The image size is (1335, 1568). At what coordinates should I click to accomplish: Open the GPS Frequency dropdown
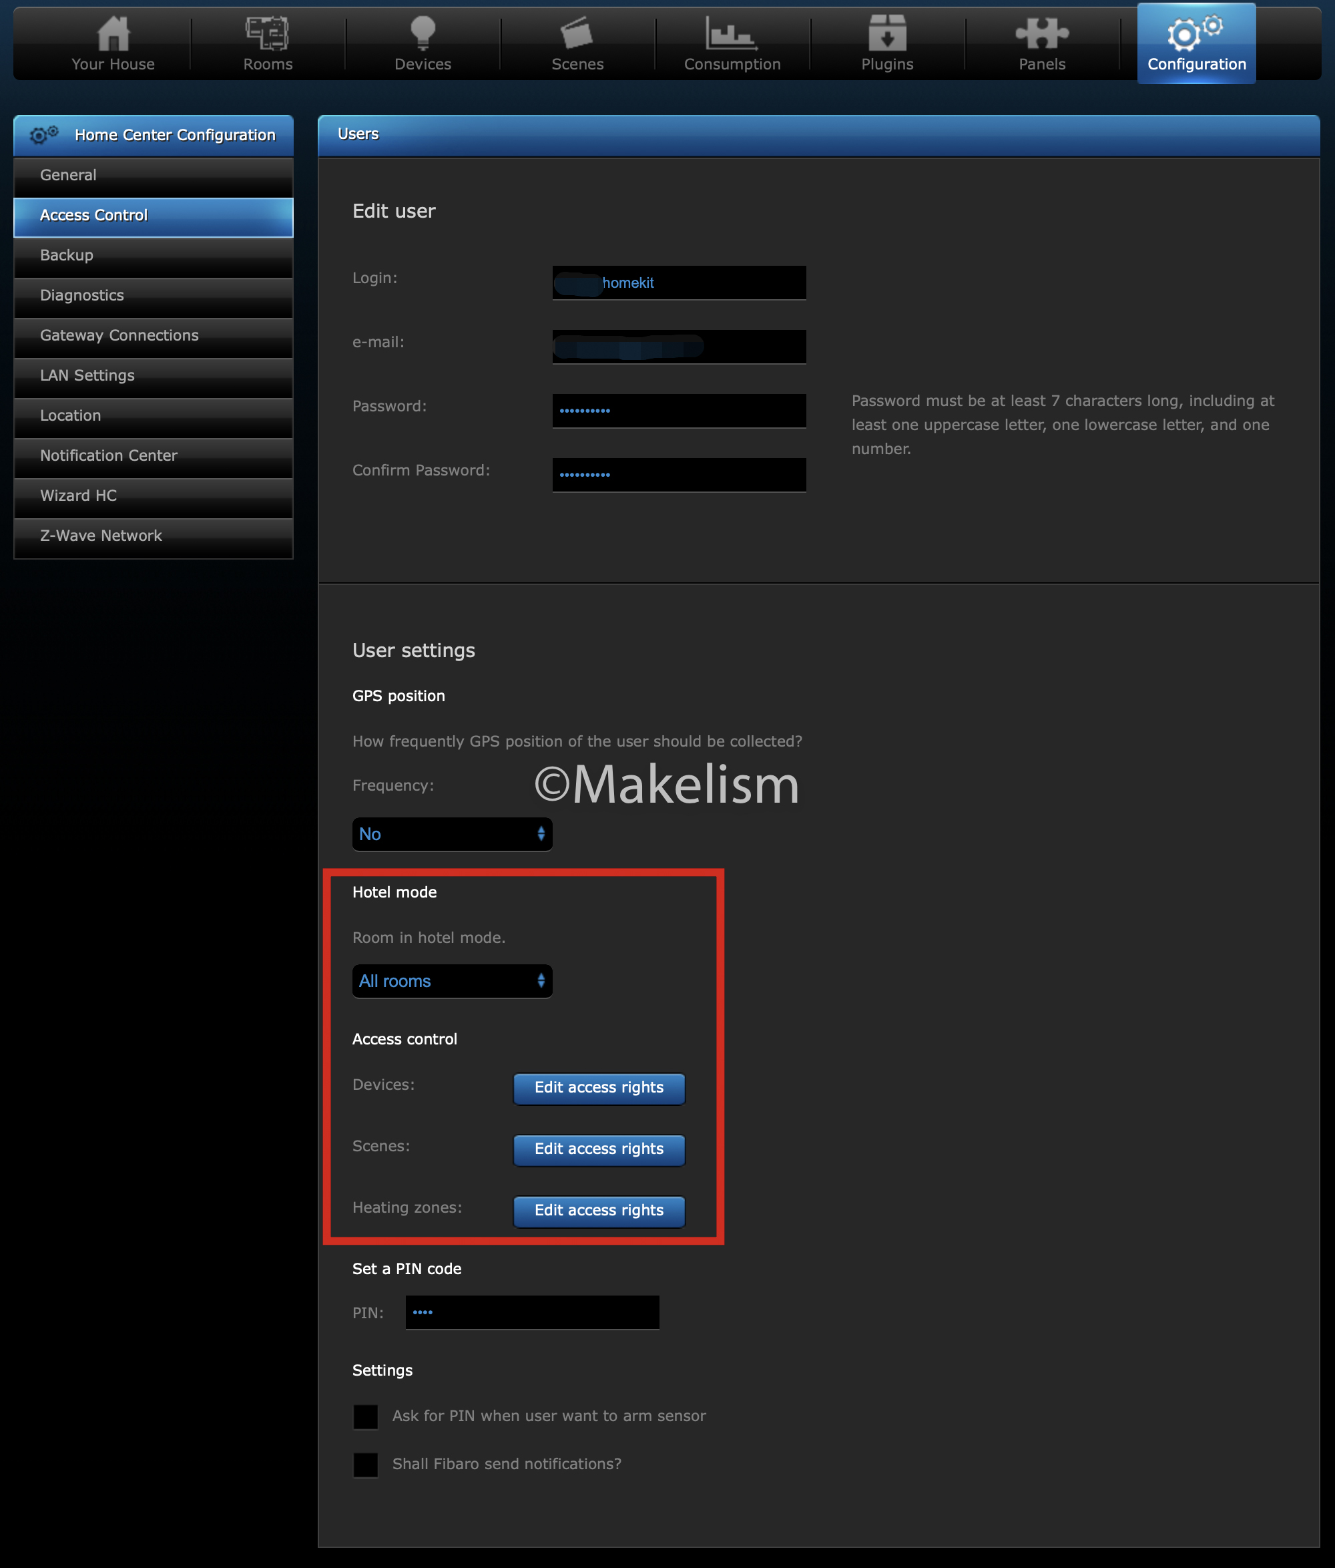(453, 834)
